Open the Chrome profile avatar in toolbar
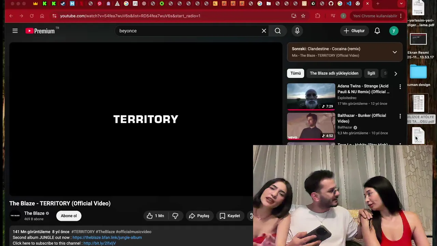The height and width of the screenshot is (246, 437). (x=343, y=16)
